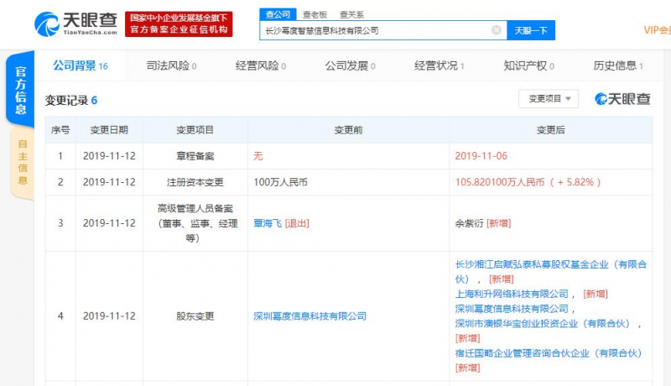The width and height of the screenshot is (671, 386).
Task: Select the 自主信息 side tab
Action: (23, 162)
